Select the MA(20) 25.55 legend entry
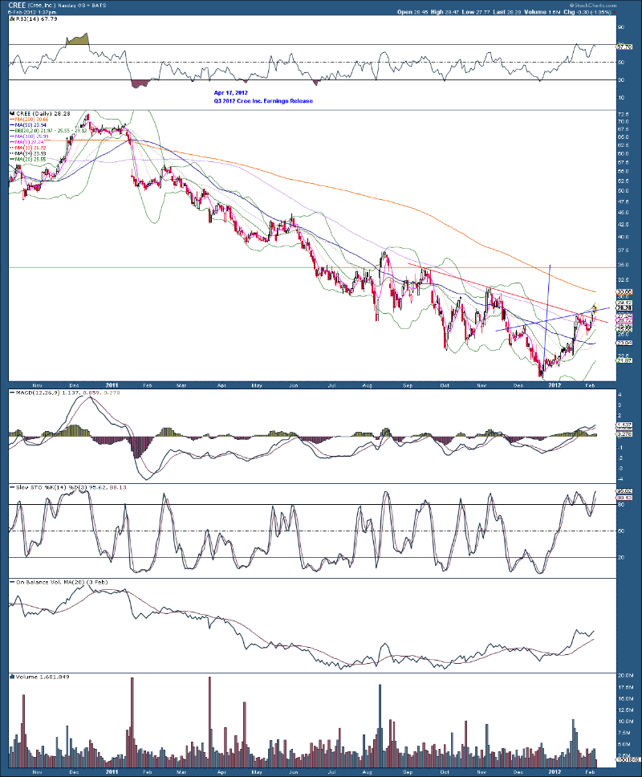Viewport: 642px width, 777px height. coord(28,159)
